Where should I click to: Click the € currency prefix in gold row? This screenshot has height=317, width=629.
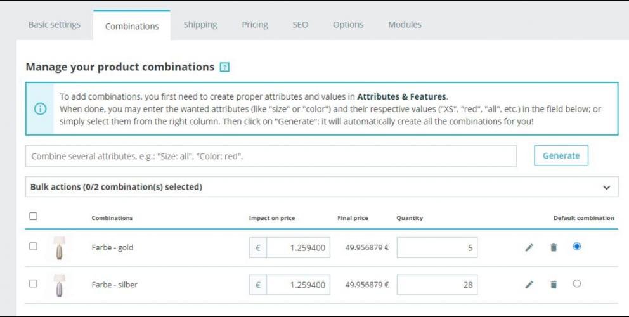coord(258,248)
